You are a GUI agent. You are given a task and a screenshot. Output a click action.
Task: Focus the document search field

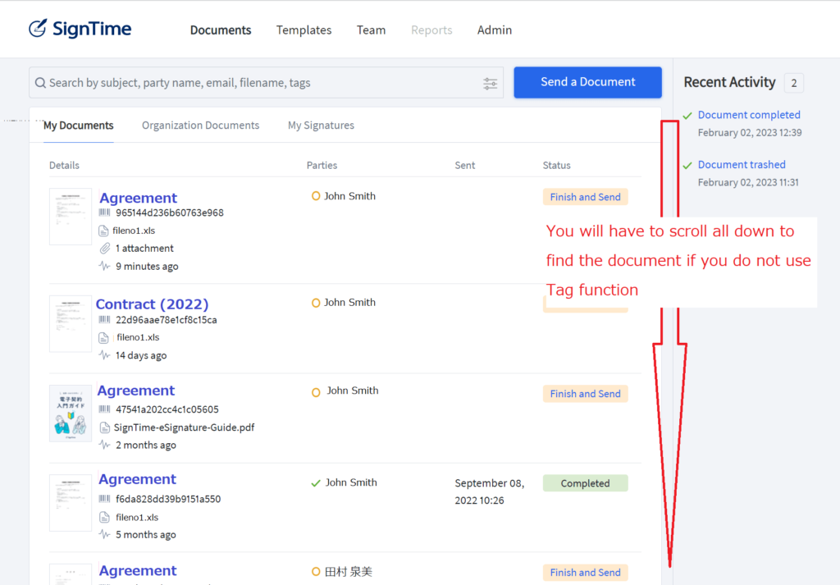[267, 83]
